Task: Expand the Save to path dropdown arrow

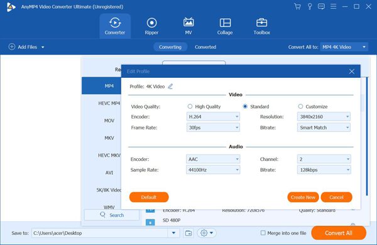Action: (173, 233)
